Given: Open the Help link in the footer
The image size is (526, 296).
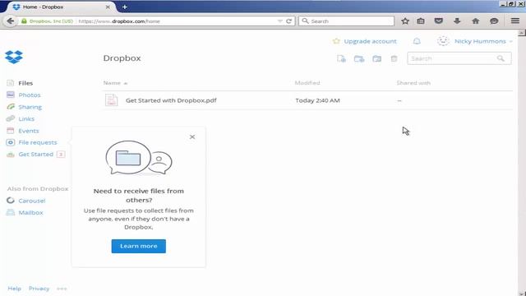Looking at the screenshot, I should pos(15,289).
